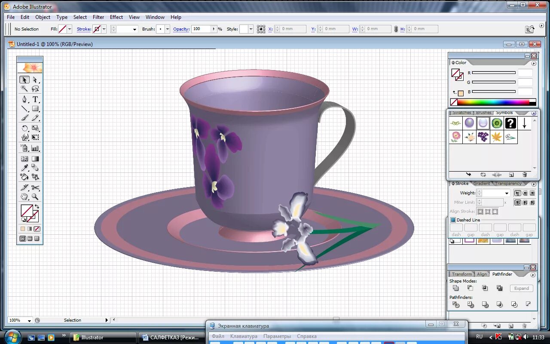Image resolution: width=550 pixels, height=344 pixels.
Task: Toggle constrain width and height link
Action: tap(396, 29)
